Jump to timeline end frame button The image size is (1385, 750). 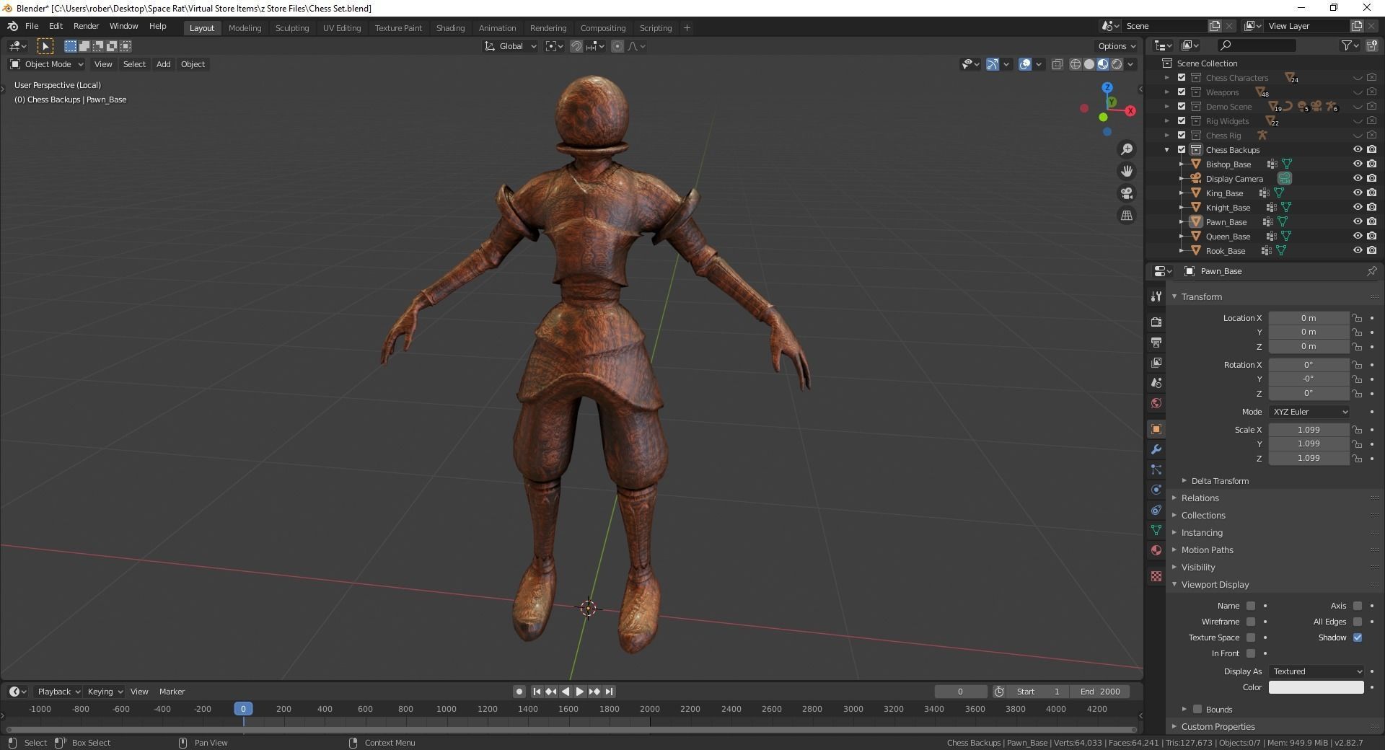tap(610, 692)
